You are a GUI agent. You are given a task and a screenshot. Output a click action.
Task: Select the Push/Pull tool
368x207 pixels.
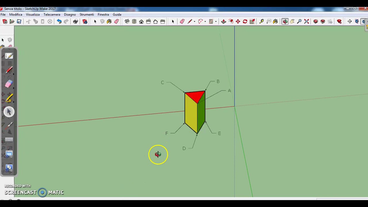[224, 22]
